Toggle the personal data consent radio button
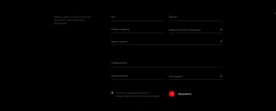The height and width of the screenshot is (111, 276). (x=112, y=93)
